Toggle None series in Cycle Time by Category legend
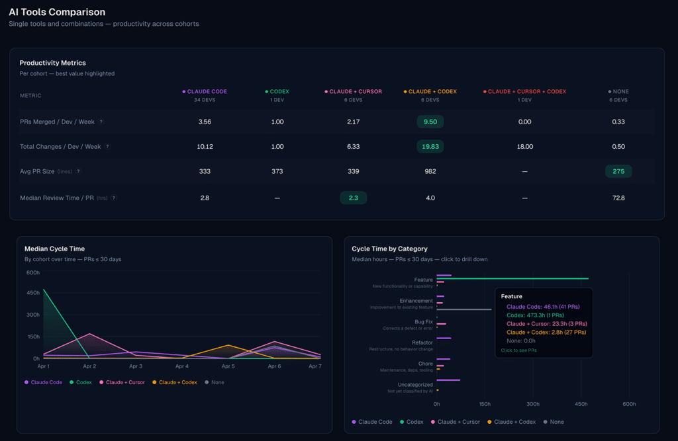The image size is (678, 441). [554, 422]
